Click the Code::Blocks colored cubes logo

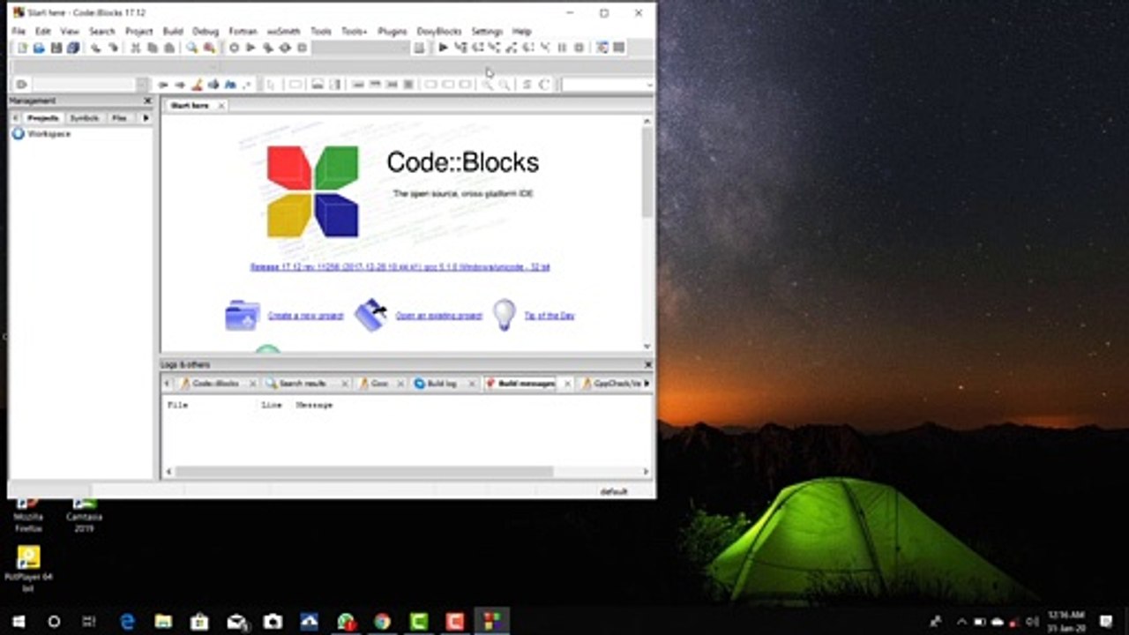pos(313,191)
